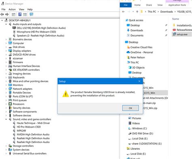Image resolution: width=192 pixels, height=159 pixels.
Task: Click This PC in the address bar
Action: coord(152,12)
